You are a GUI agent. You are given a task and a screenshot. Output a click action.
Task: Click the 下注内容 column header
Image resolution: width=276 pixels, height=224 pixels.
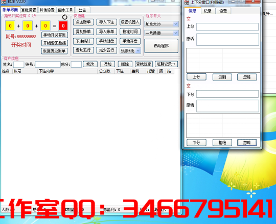pyautogui.click(x=67, y=71)
